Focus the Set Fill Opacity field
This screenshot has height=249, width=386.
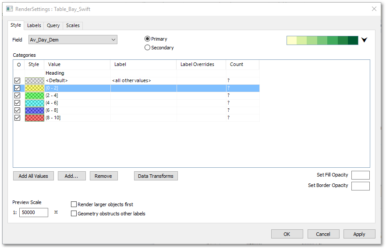coord(361,175)
